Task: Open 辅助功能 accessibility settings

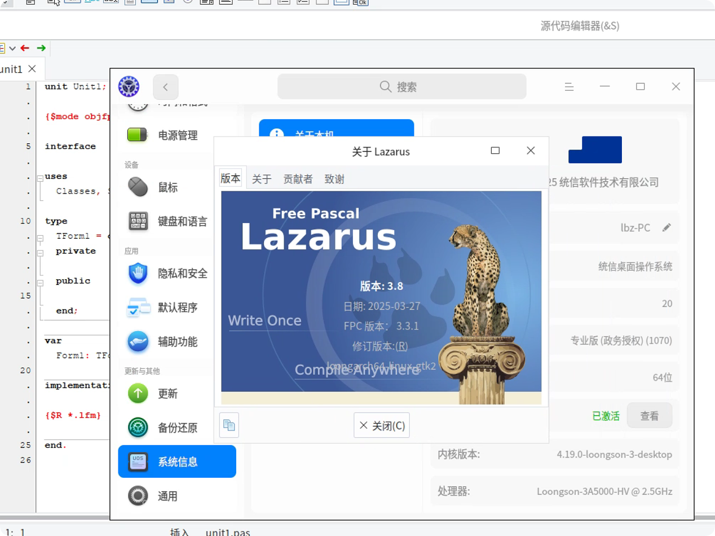Action: pyautogui.click(x=177, y=342)
